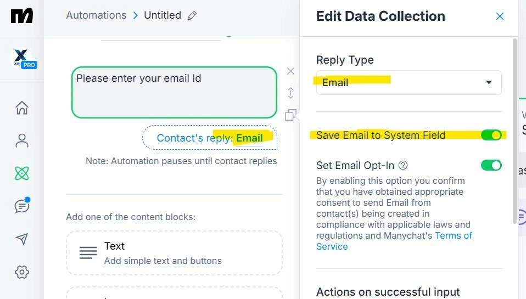The width and height of the screenshot is (526, 299).
Task: Open the Reply Type Email dropdown
Action: coord(409,82)
